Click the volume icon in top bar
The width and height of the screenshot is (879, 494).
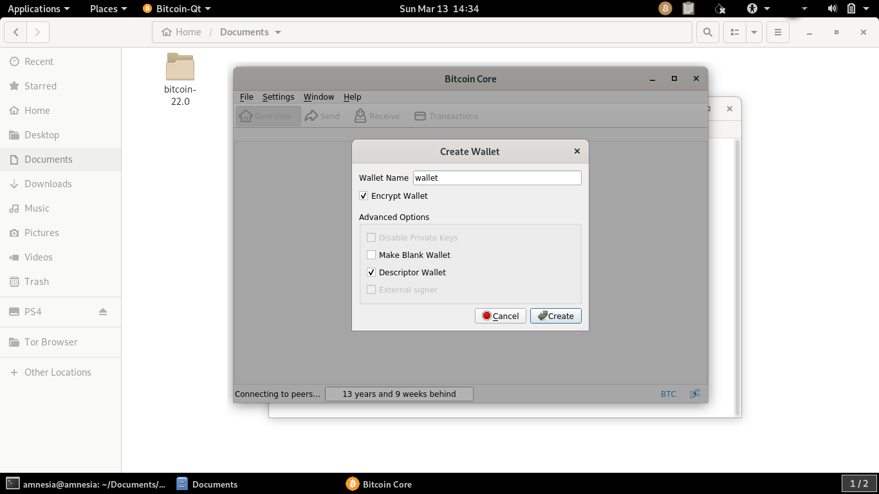(x=833, y=8)
